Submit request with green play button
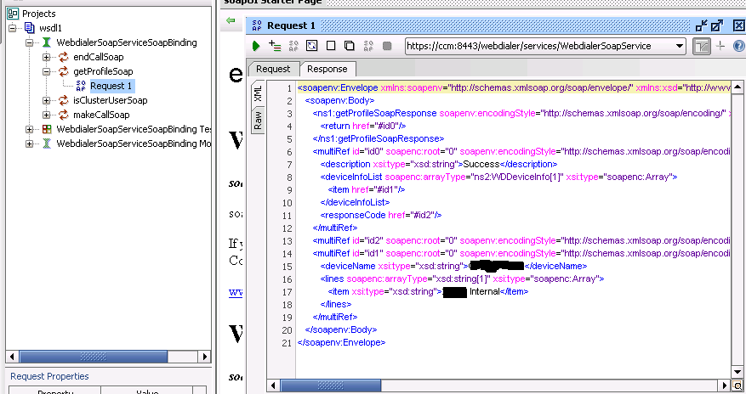Screen dimensions: 746x394 click(256, 46)
